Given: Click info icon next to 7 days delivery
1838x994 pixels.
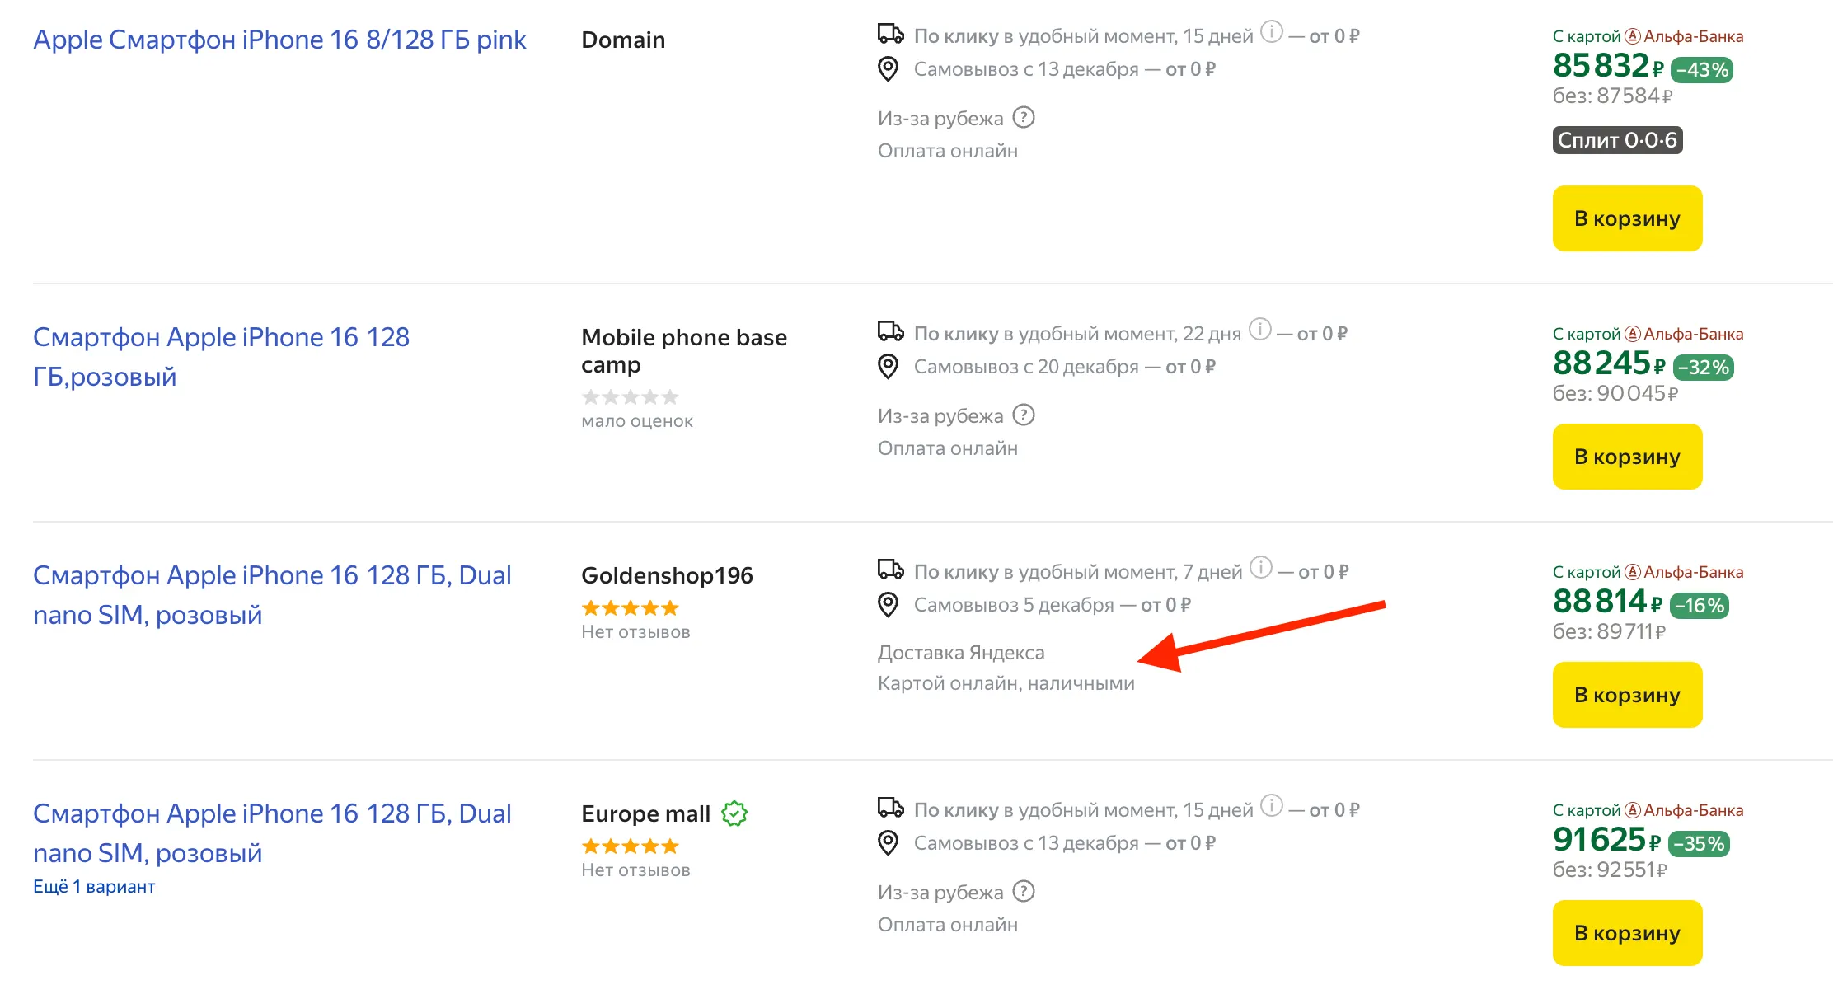Looking at the screenshot, I should coord(1260,568).
